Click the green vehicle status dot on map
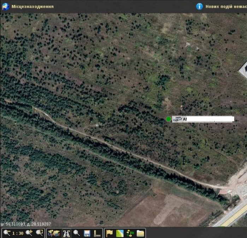 click(x=169, y=119)
